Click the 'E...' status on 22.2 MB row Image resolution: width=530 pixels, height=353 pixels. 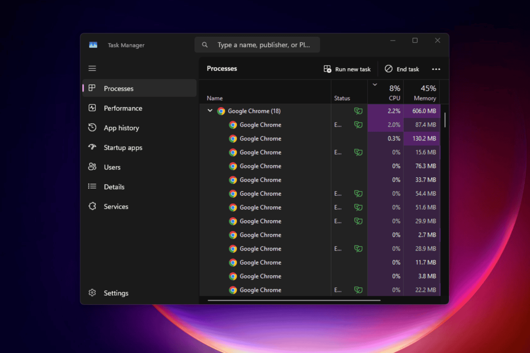click(338, 290)
